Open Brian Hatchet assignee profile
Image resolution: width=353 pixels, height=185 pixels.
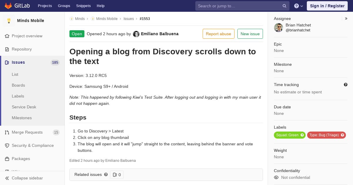pos(298,25)
